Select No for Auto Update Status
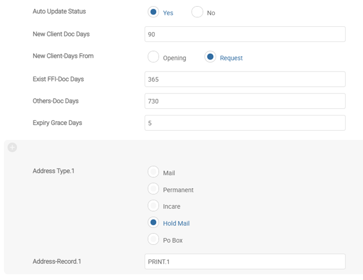The width and height of the screenshot is (363, 280). pyautogui.click(x=197, y=12)
